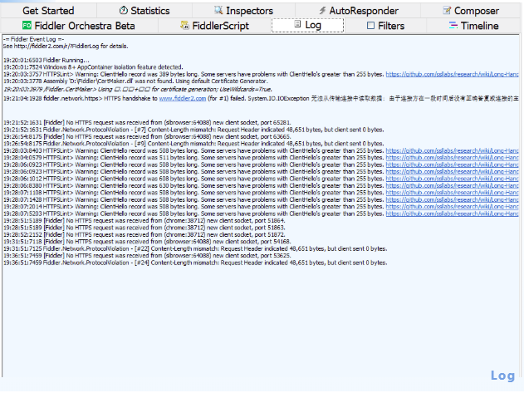524x393 pixels.
Task: Click the green FO Orchestra icon
Action: tap(27, 26)
